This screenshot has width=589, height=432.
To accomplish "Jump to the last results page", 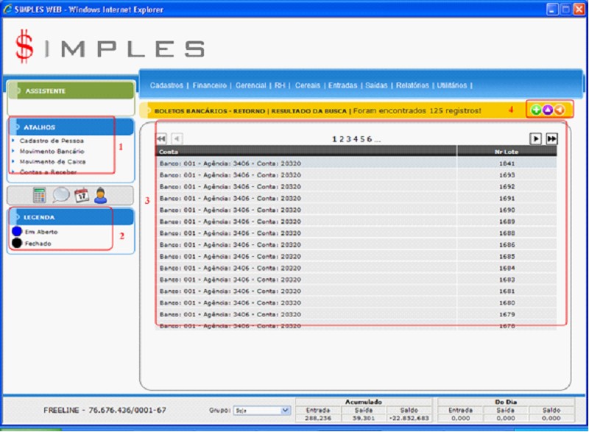I will click(551, 139).
